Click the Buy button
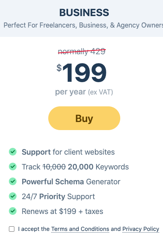 (x=84, y=118)
